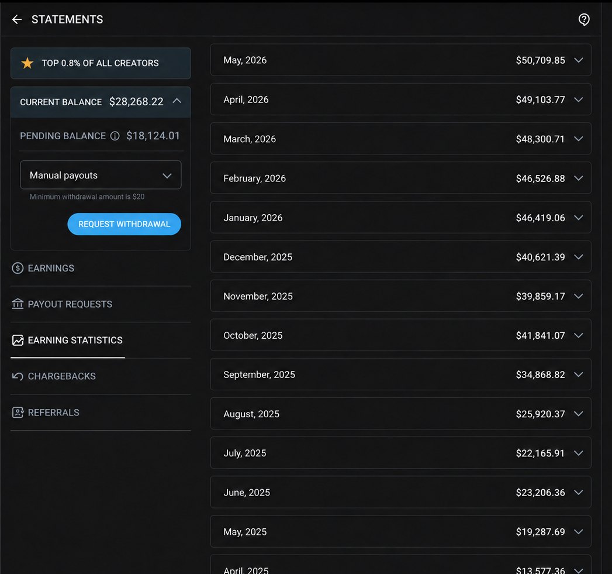Click the Pending Balance label
The height and width of the screenshot is (574, 612).
coord(63,136)
